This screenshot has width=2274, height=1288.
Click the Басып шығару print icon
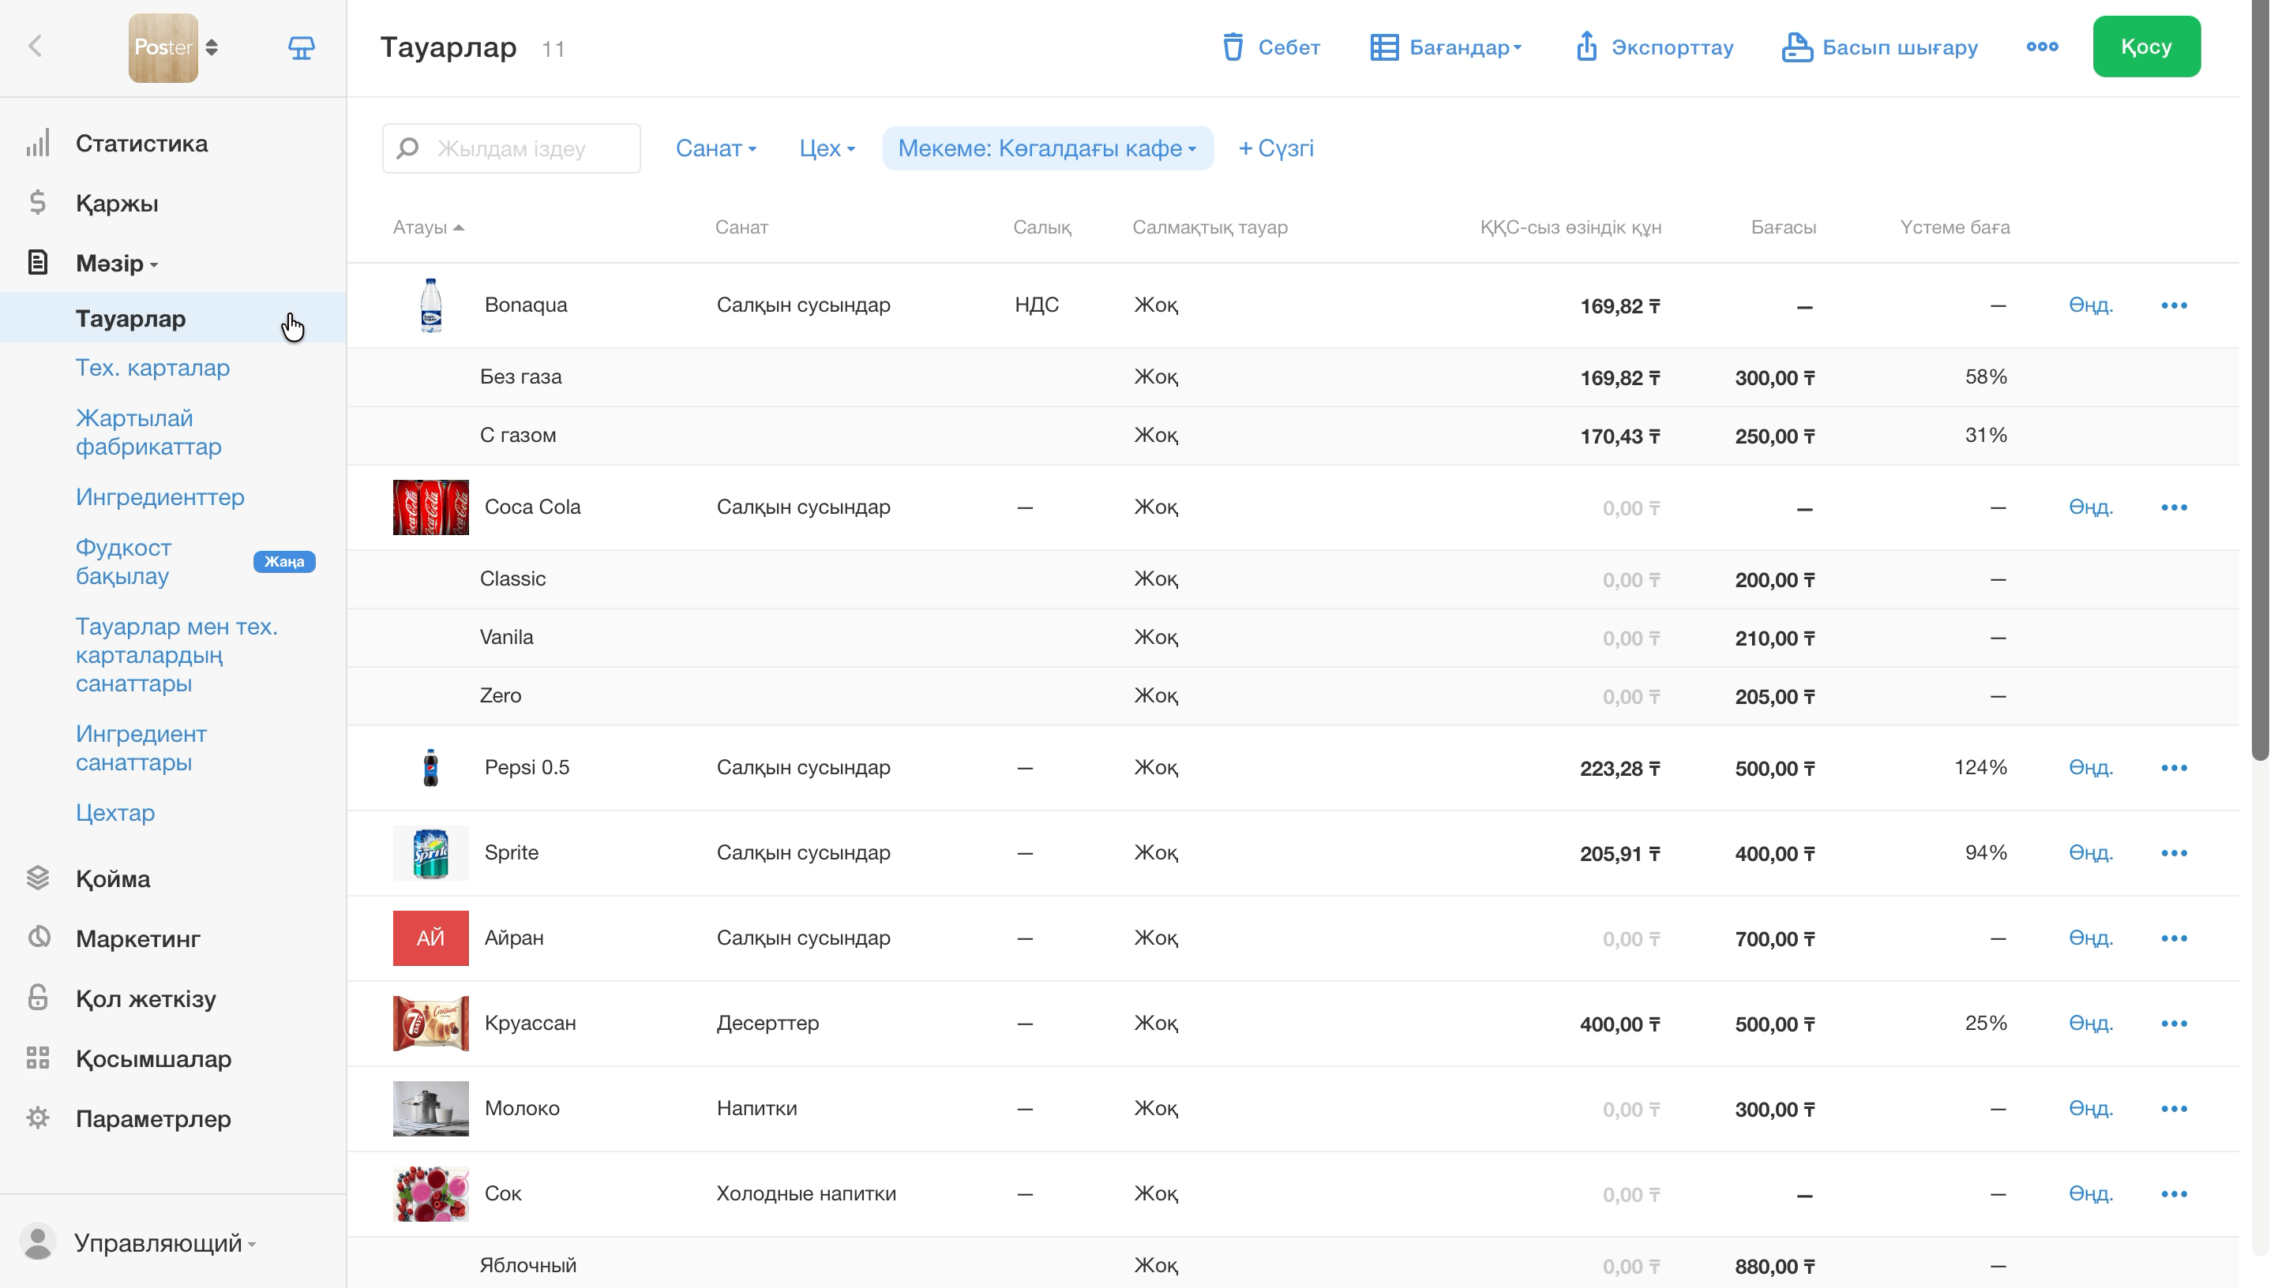coord(1796,47)
